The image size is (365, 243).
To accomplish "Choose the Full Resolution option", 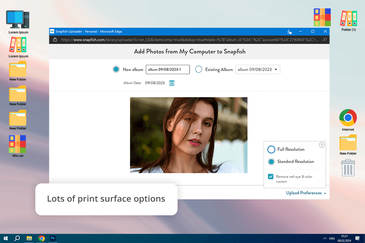I will (x=271, y=149).
